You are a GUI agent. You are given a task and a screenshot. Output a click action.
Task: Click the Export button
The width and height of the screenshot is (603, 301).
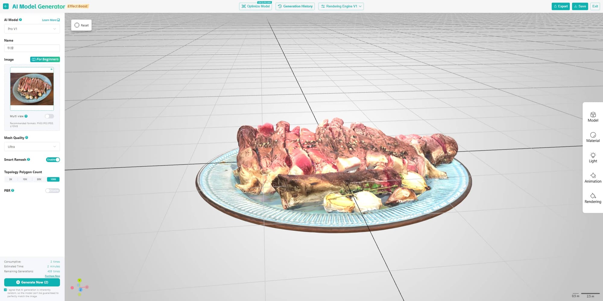561,6
